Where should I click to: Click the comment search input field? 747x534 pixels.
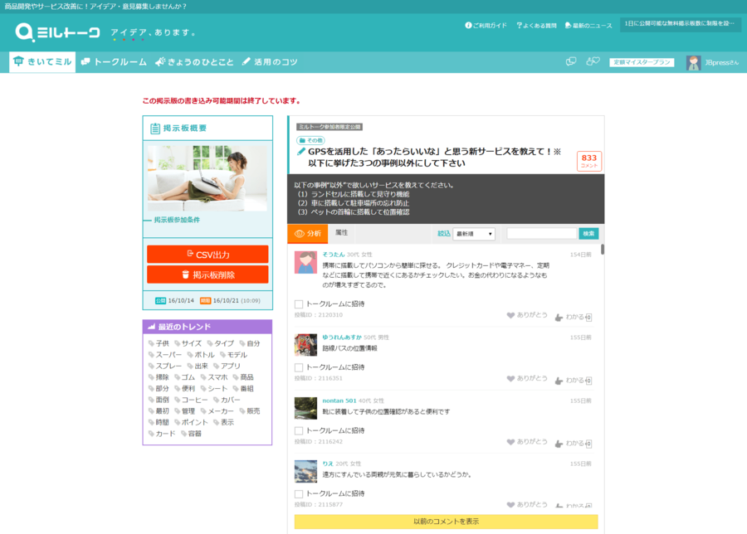tap(541, 234)
